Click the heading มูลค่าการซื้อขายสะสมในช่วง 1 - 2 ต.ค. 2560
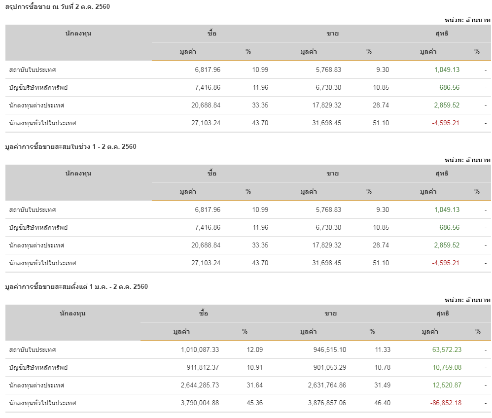 point(70,146)
